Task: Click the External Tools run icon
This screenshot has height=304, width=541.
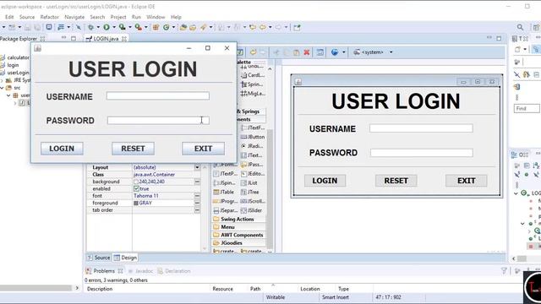Action: click(x=138, y=27)
